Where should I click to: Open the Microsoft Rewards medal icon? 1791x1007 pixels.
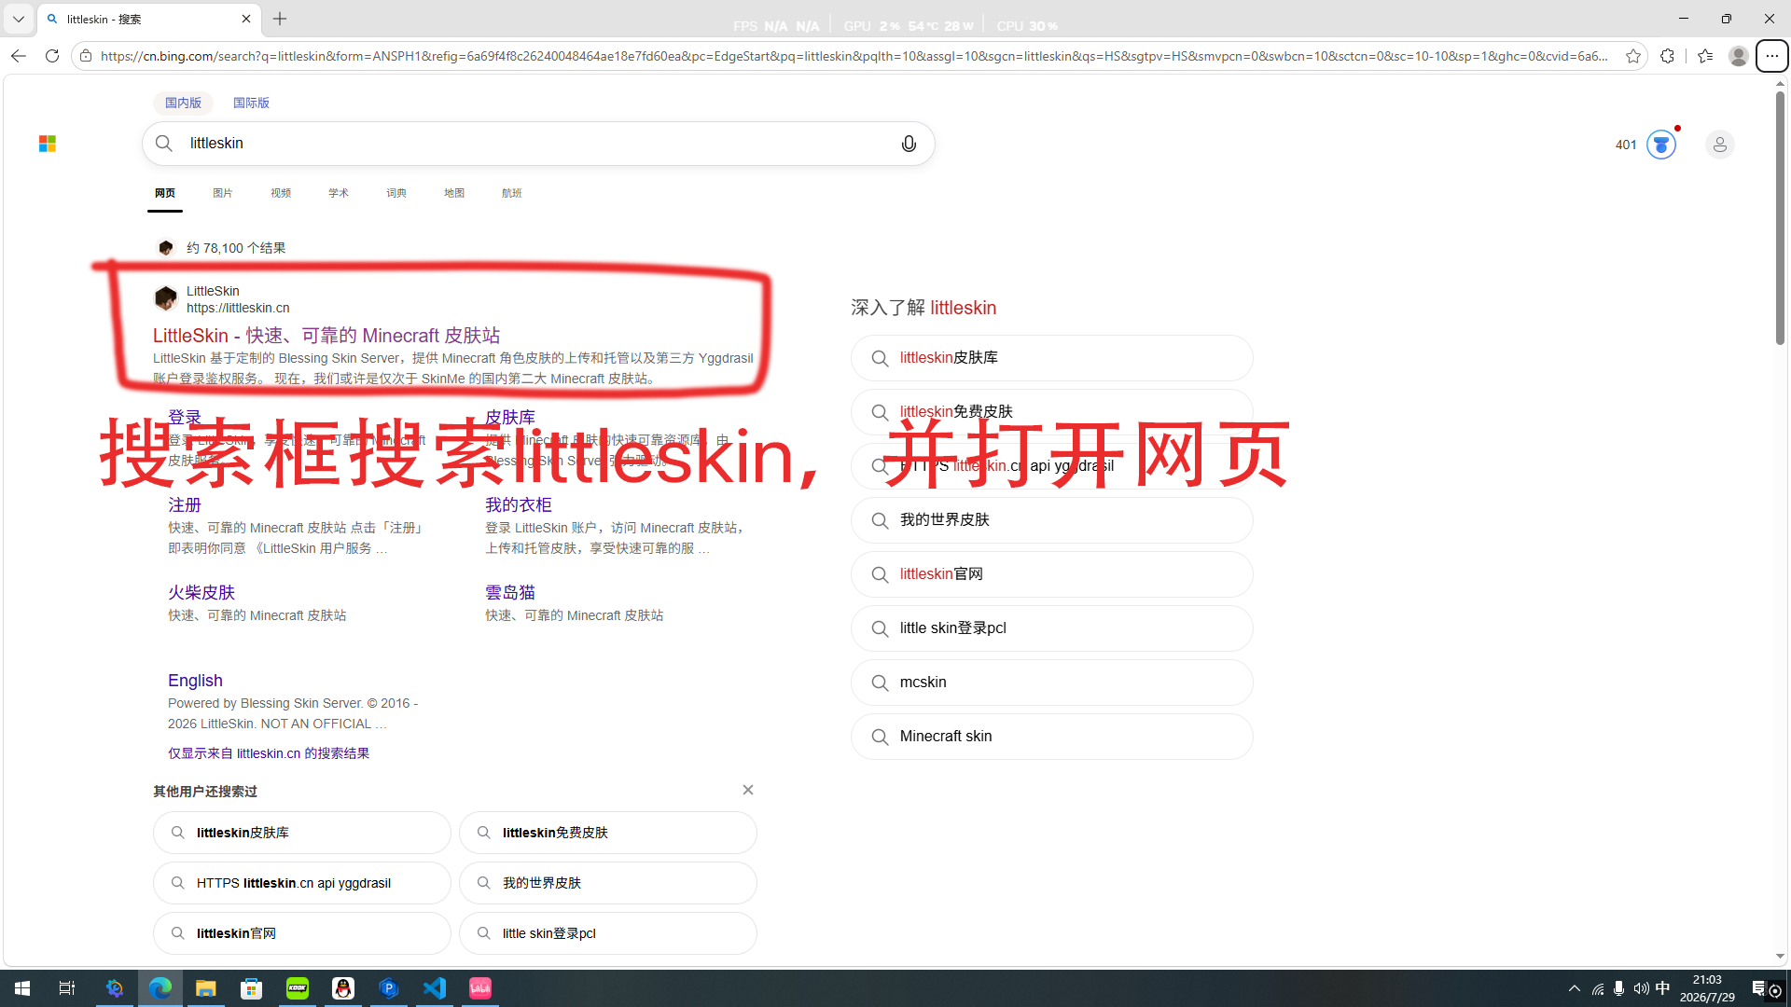[x=1660, y=145]
